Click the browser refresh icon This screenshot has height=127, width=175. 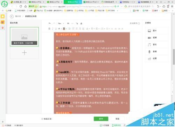coord(21,6)
